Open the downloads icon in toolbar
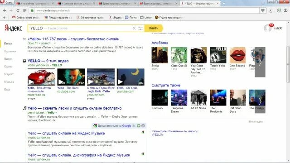The height and width of the screenshot is (163, 290). tap(279, 10)
